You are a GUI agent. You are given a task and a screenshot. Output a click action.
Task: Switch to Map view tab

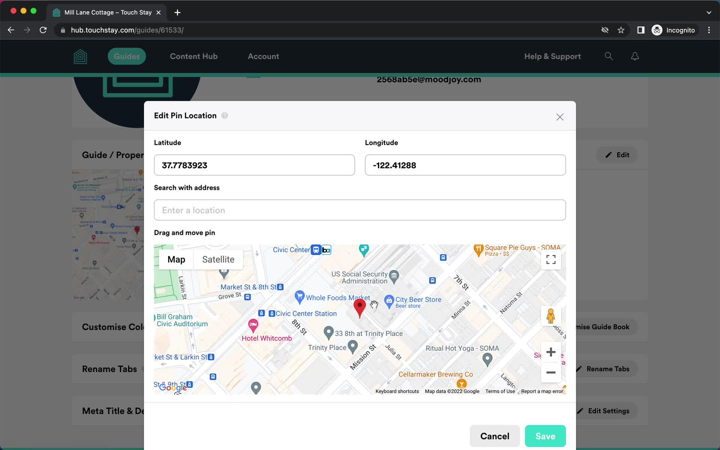point(176,259)
